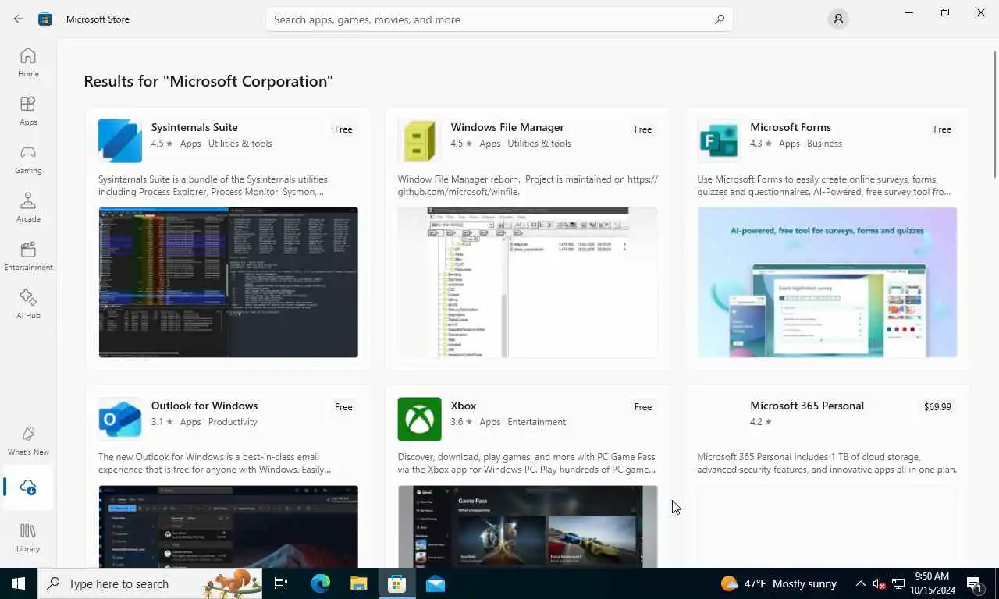The width and height of the screenshot is (999, 599).
Task: Open the Downloads sidebar icon
Action: (x=28, y=487)
